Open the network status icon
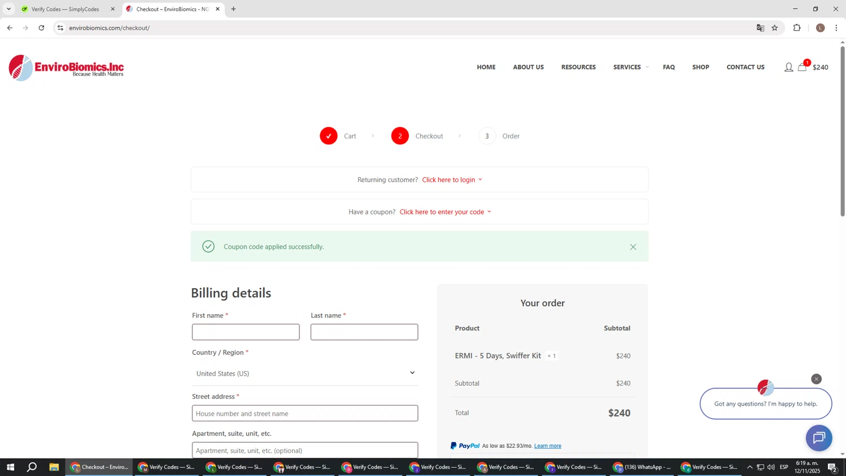This screenshot has width=846, height=476. pos(760,467)
